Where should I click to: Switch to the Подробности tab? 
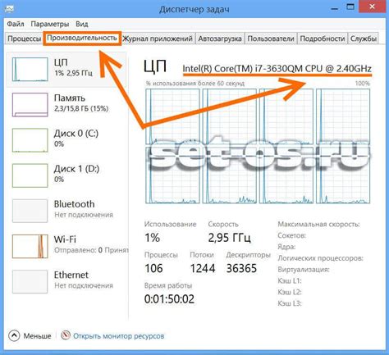tap(323, 39)
